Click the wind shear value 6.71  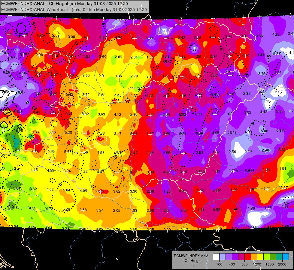(199, 114)
